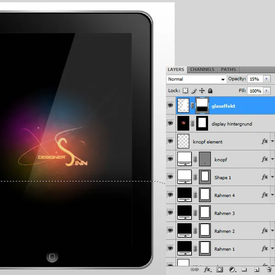Open the Normal blend mode dropdown
This screenshot has height=275, width=275.
tap(196, 79)
